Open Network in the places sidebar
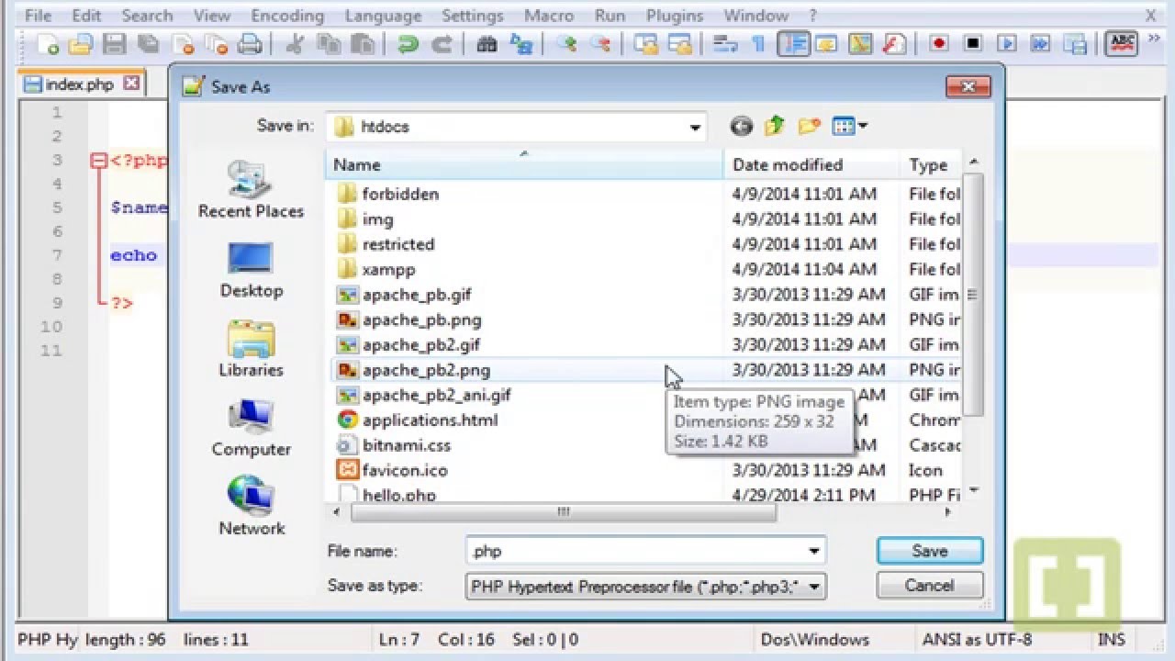Viewport: 1175px width, 661px height. (x=251, y=507)
